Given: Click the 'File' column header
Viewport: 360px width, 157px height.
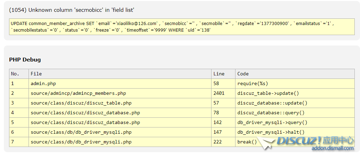Looking at the screenshot, I should pyautogui.click(x=36, y=74).
